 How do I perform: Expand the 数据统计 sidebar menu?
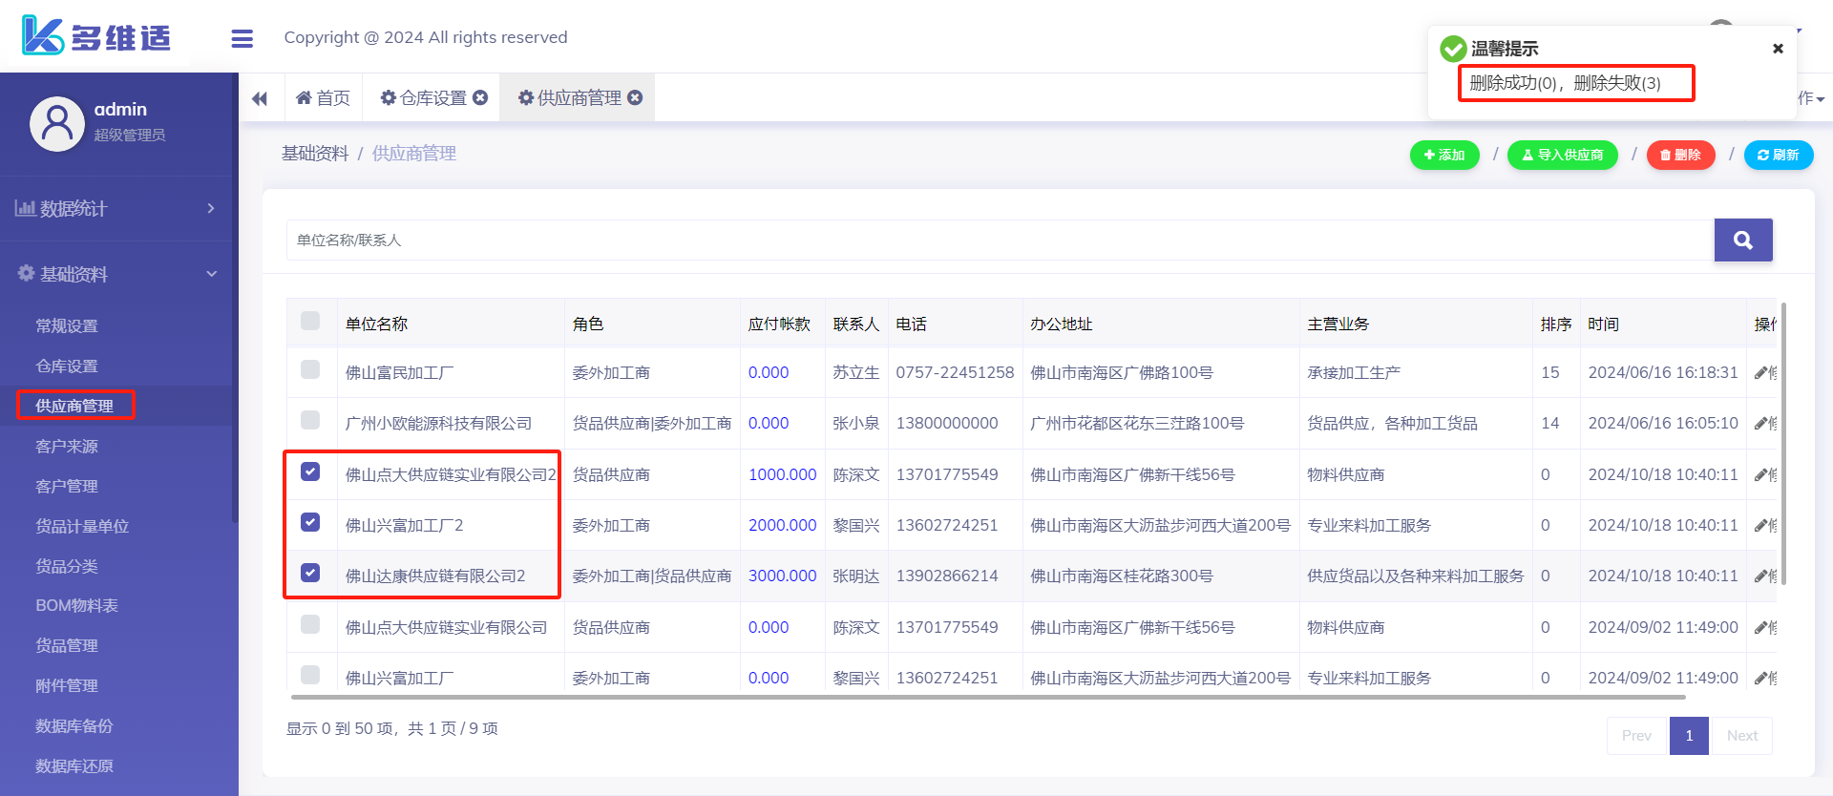(x=116, y=208)
